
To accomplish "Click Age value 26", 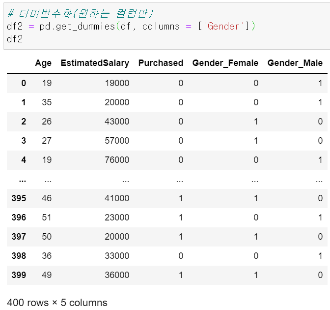I will pos(47,122).
